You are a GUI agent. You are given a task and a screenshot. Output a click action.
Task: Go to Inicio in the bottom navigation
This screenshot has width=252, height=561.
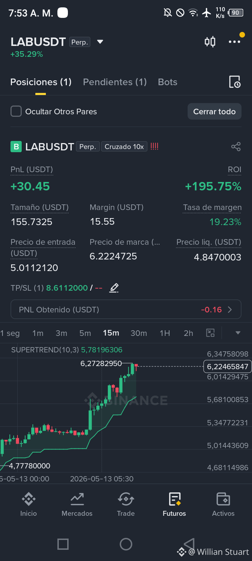28,505
